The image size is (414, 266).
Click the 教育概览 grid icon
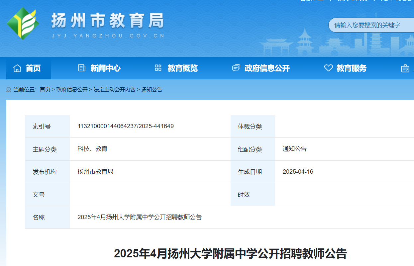point(158,68)
